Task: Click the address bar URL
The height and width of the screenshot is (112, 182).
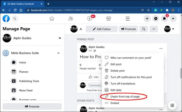Action: (x=71, y=10)
